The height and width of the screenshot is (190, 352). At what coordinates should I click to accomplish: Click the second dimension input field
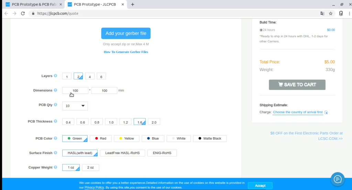[104, 90]
